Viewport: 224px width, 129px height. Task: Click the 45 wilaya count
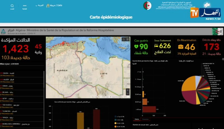[x=38, y=47]
